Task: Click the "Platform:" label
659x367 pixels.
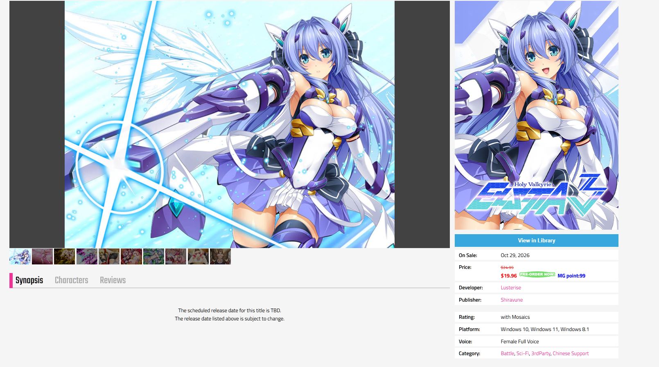Action: tap(469, 329)
